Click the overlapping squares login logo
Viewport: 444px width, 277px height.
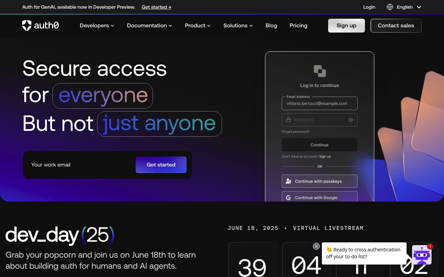[319, 71]
